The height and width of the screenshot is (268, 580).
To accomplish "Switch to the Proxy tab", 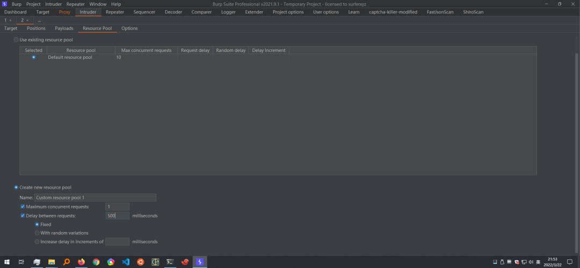I will click(65, 12).
